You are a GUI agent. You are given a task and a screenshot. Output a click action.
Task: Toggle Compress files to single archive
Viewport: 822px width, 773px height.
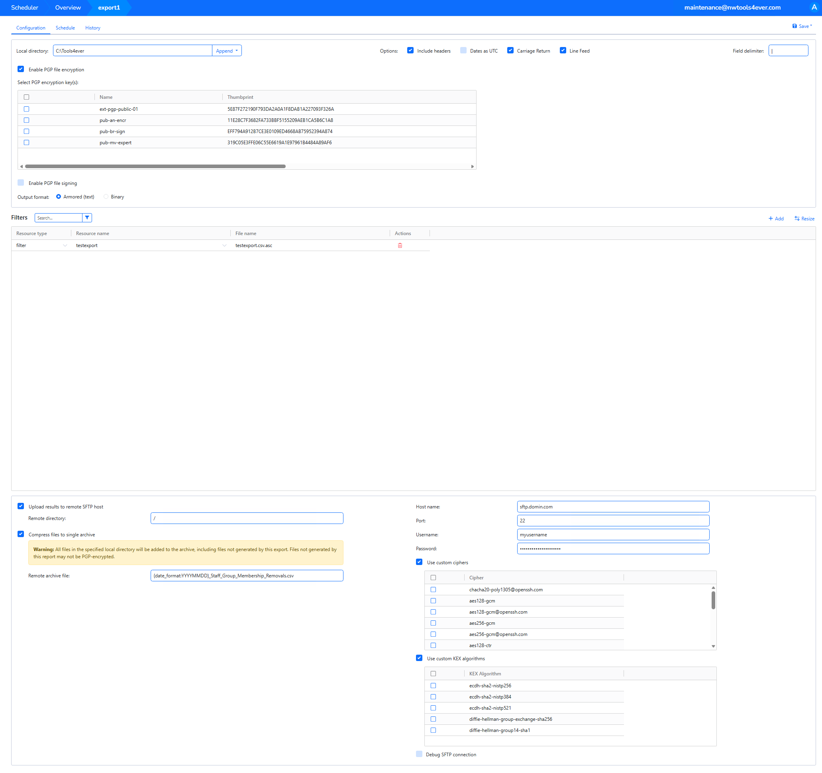[21, 534]
